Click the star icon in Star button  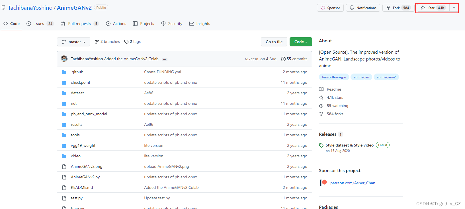(423, 8)
